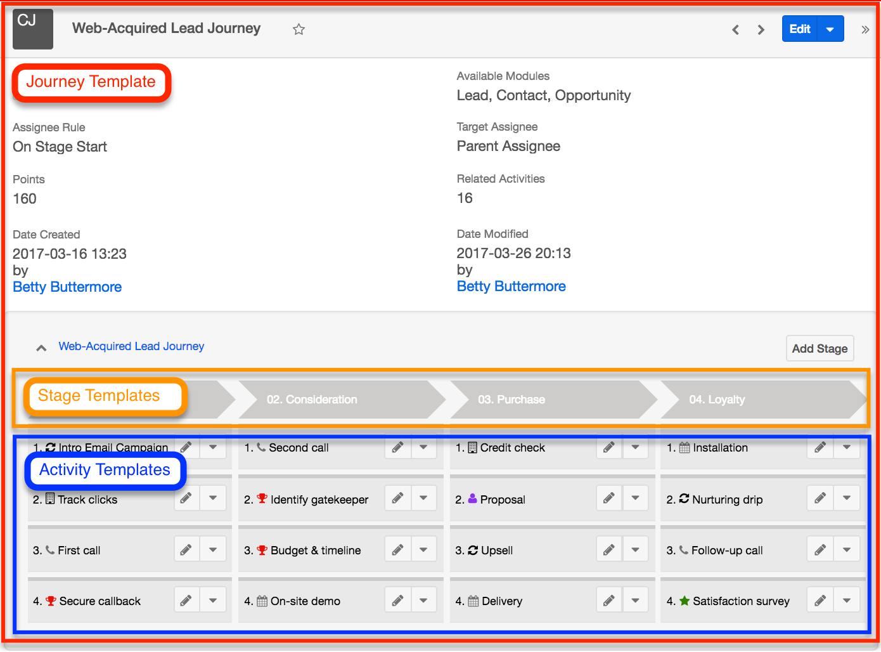This screenshot has width=881, height=652.
Task: Open actions dropdown for Installation activity
Action: pos(847,447)
